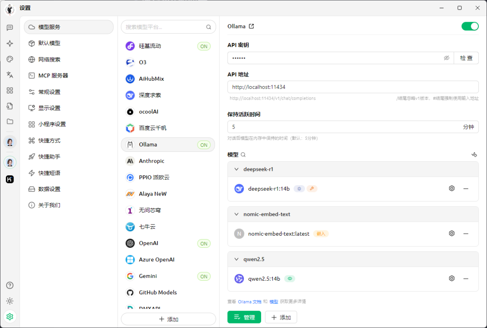Screen dimensions: 487x328
Task: Click the search icon in provider search box
Action: pos(208,27)
